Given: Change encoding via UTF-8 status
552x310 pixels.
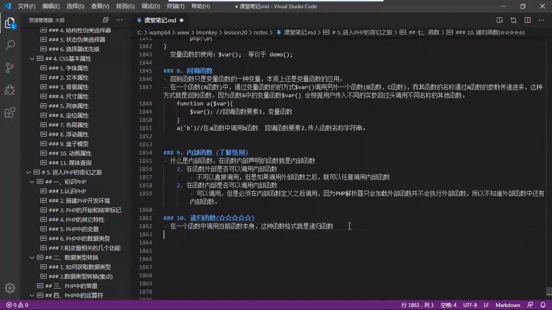Looking at the screenshot, I should 470,305.
